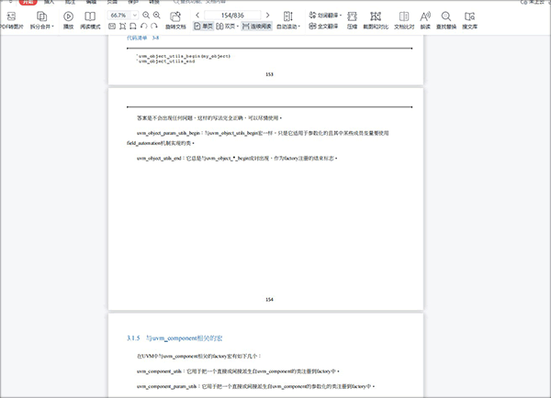This screenshot has height=398, width=551.
Task: Click the code text uvm_object_utils_begin(my_object)
Action: coord(184,56)
